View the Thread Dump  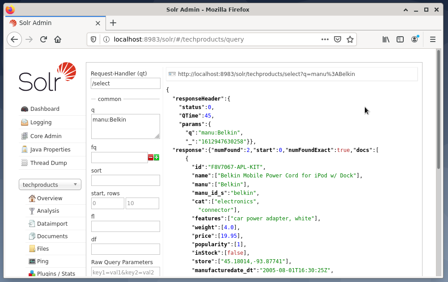click(x=48, y=163)
